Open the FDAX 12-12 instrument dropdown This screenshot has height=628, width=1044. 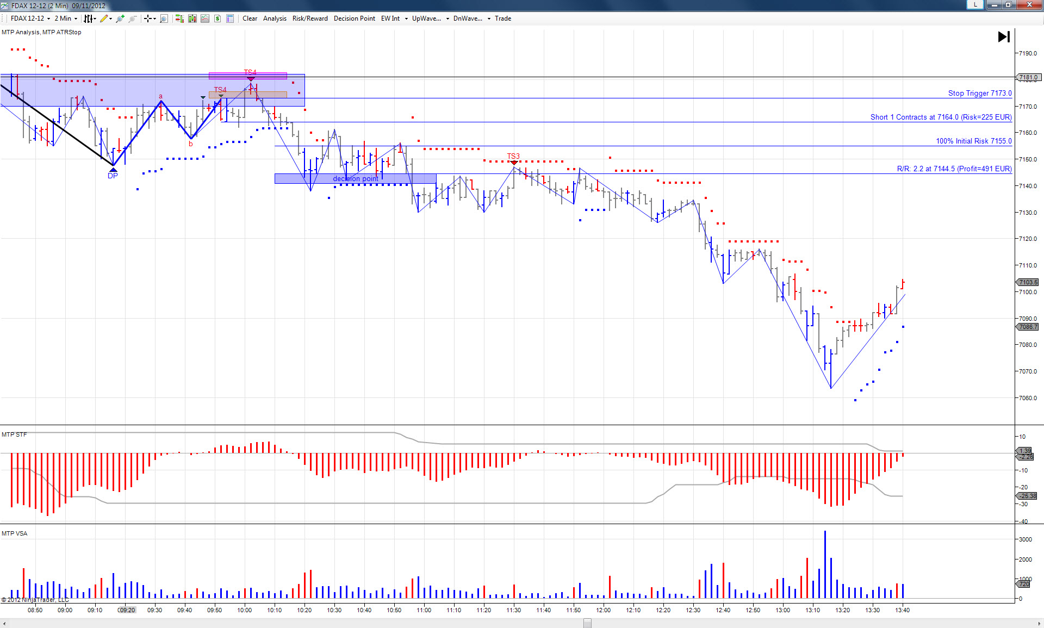click(30, 18)
